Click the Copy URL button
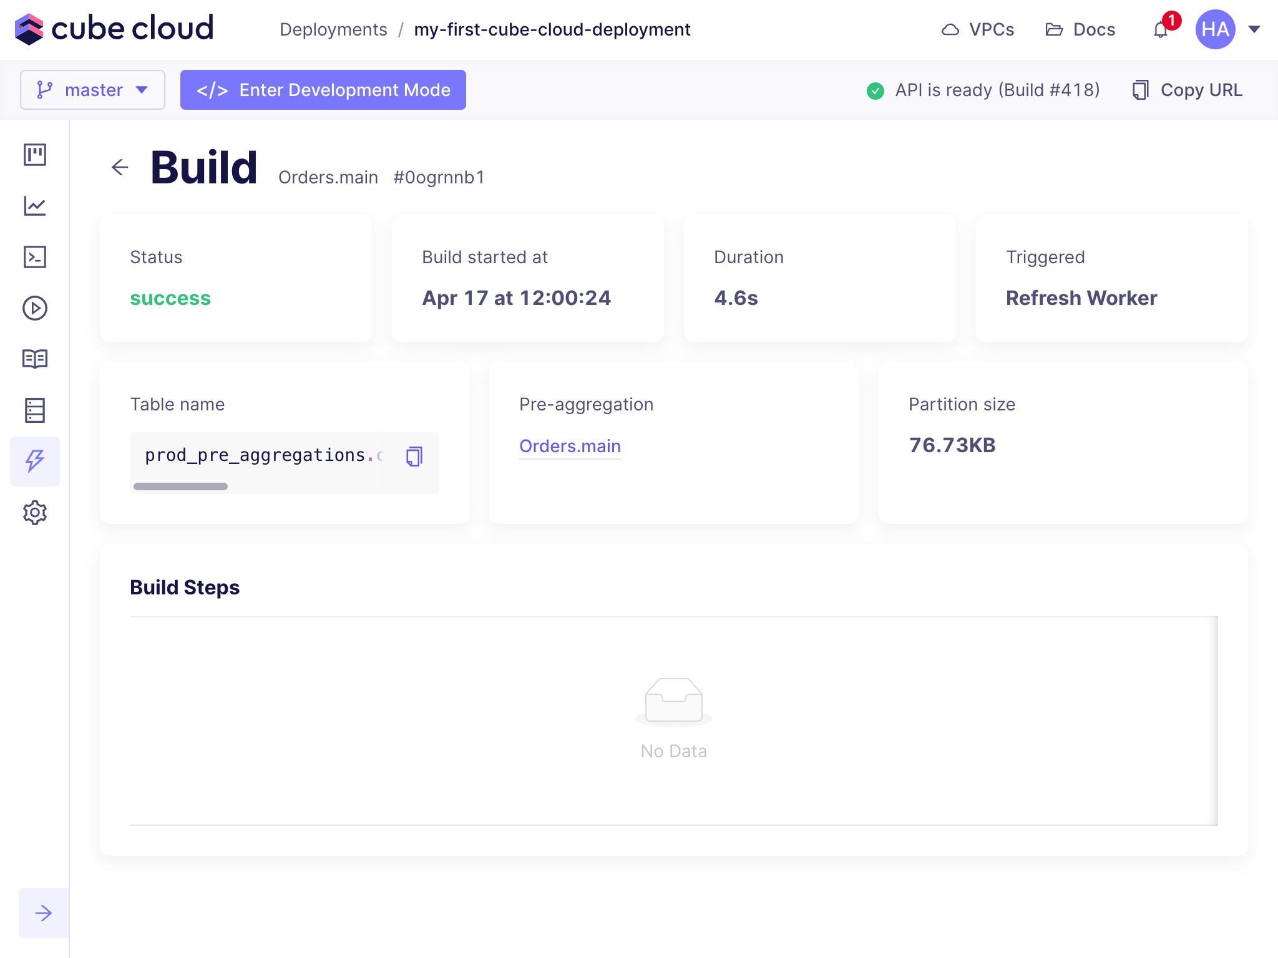This screenshot has height=958, width=1278. click(x=1188, y=90)
